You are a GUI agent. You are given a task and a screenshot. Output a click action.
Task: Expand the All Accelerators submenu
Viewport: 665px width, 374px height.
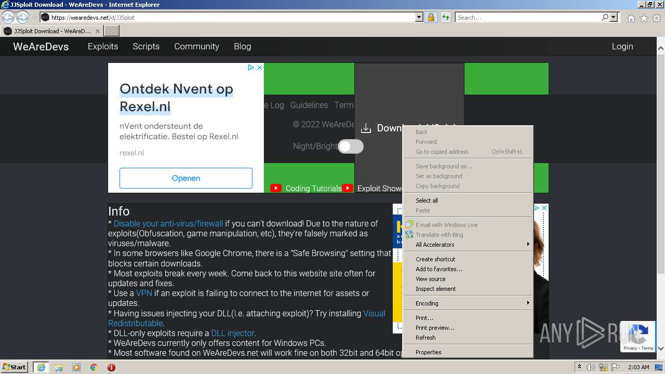[468, 245]
